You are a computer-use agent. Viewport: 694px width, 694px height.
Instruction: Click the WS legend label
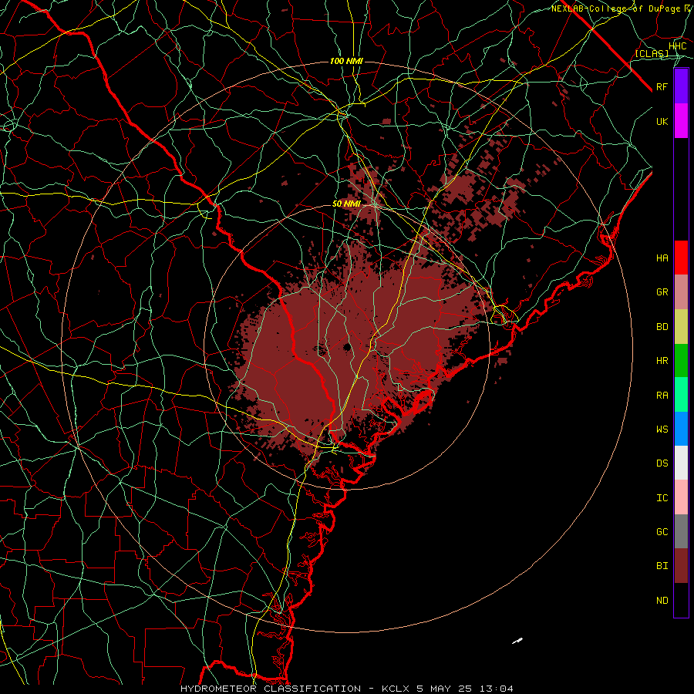[662, 430]
